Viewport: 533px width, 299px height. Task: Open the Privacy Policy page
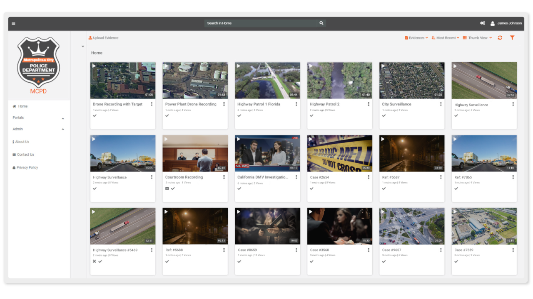tap(26, 167)
